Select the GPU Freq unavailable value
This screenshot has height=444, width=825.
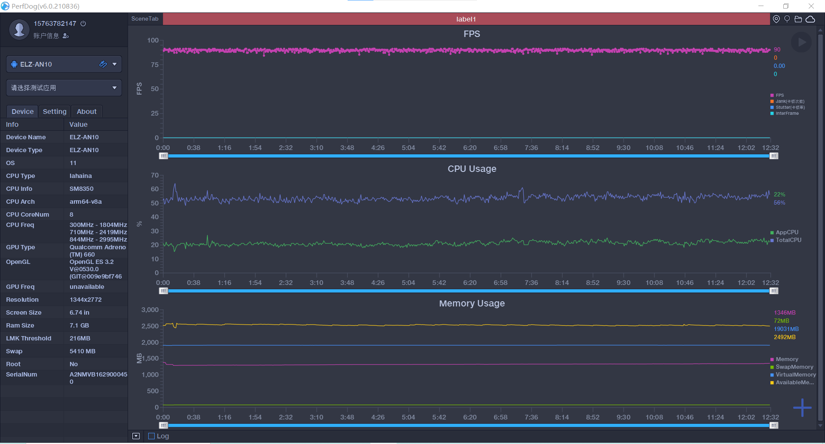pyautogui.click(x=87, y=287)
